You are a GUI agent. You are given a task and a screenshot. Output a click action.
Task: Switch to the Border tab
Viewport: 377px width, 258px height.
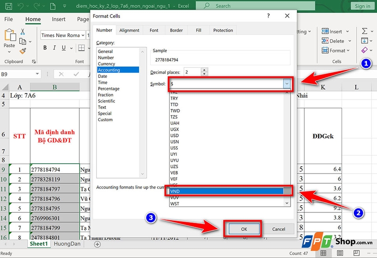(x=176, y=30)
